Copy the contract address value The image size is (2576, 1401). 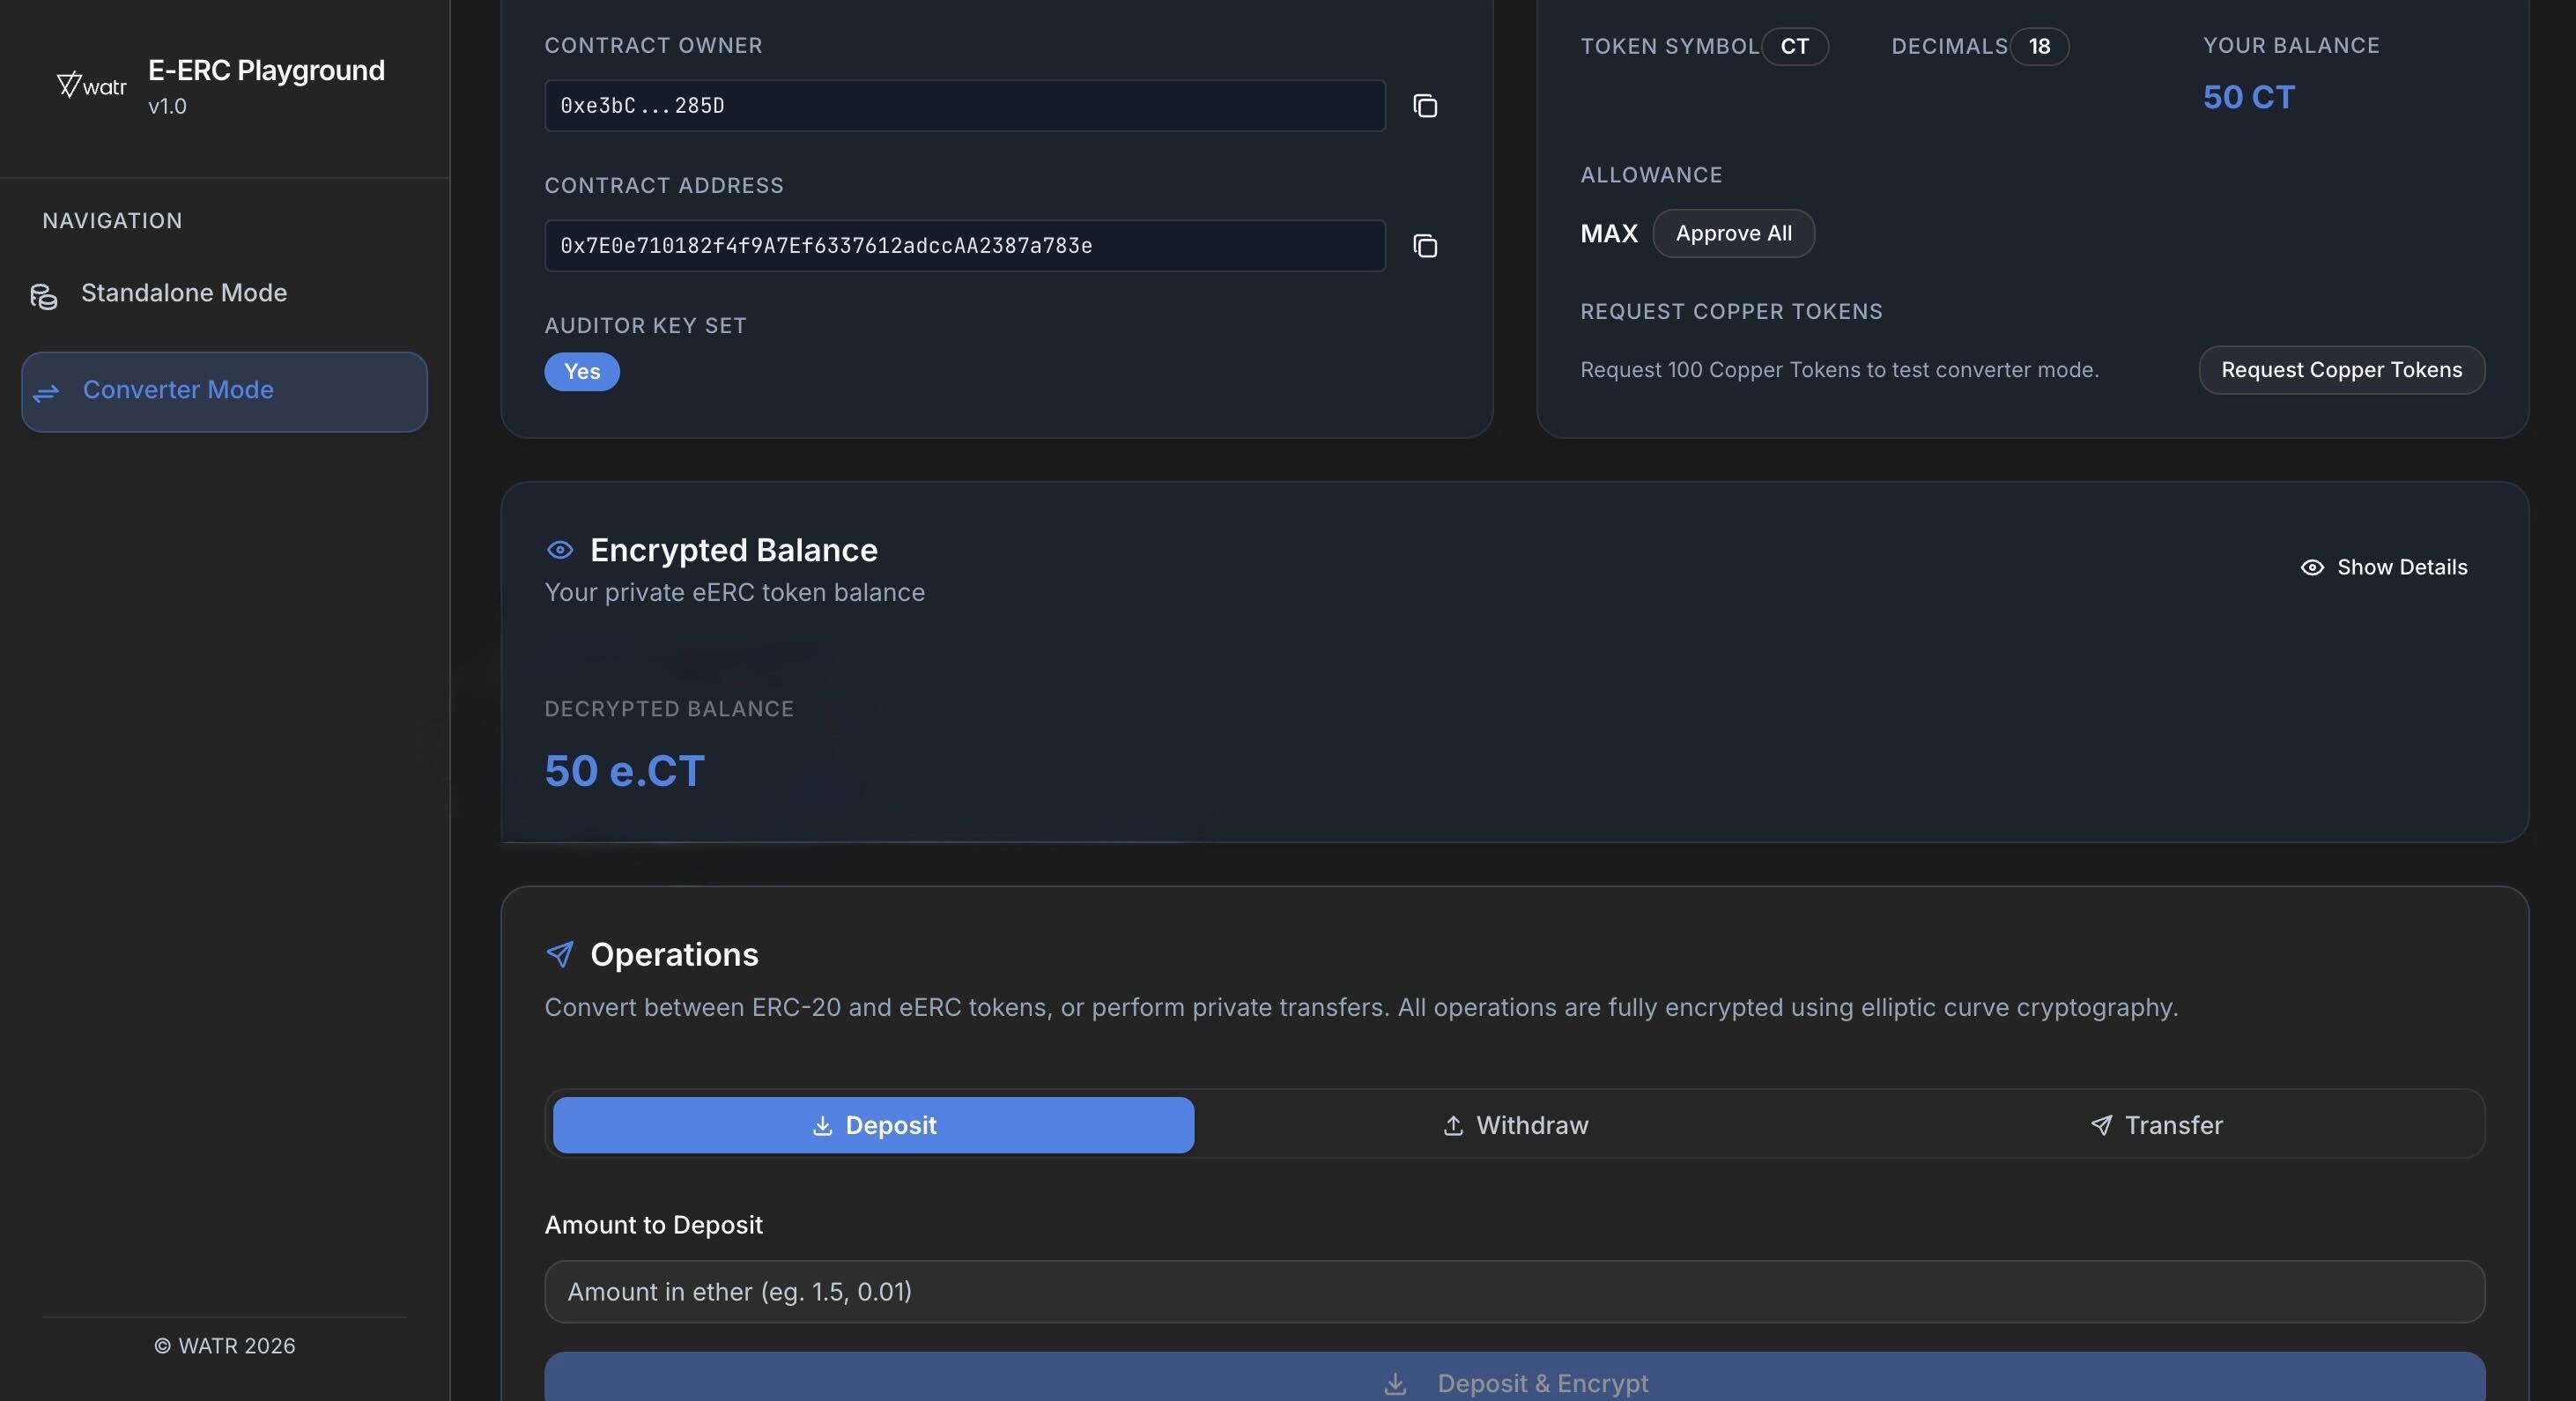[x=1425, y=246]
